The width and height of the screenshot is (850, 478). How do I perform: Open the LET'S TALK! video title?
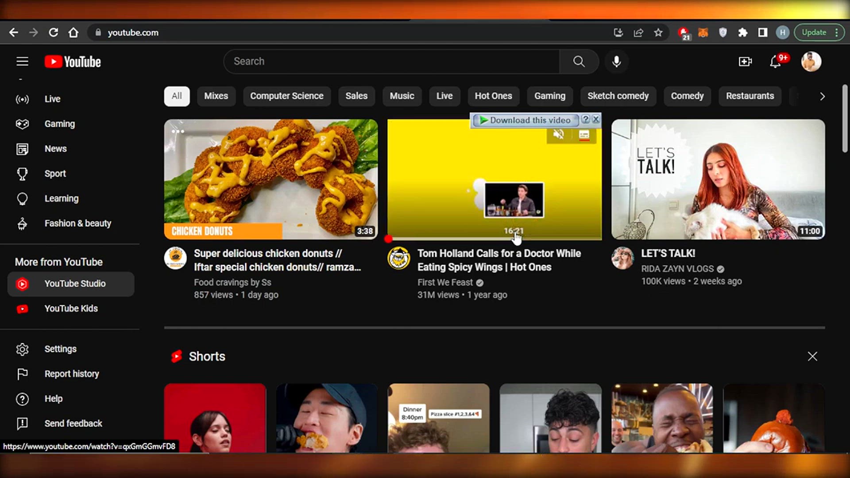[x=668, y=253]
